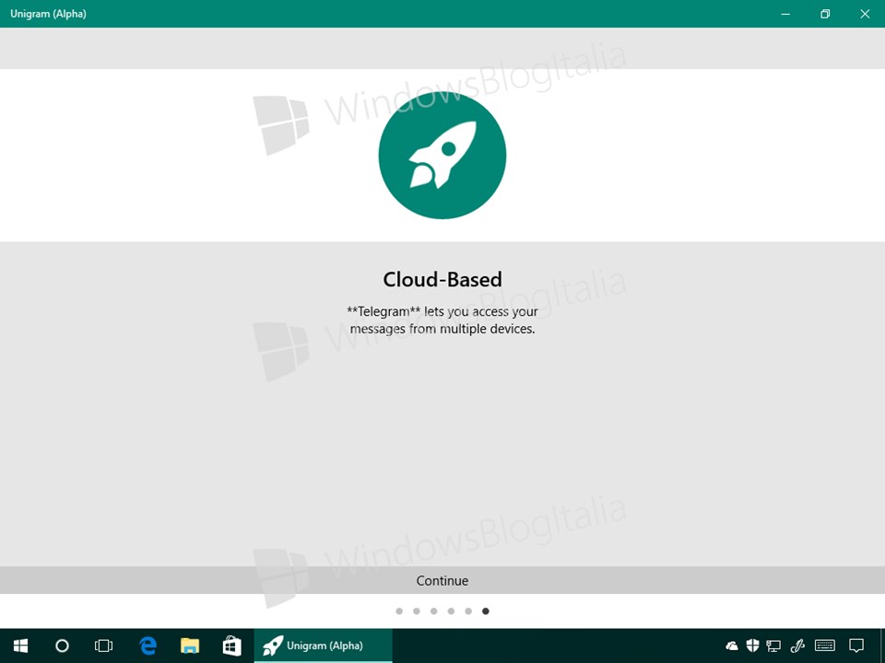Restore down the Unigram (Alpha) window
The height and width of the screenshot is (663, 885).
[825, 14]
